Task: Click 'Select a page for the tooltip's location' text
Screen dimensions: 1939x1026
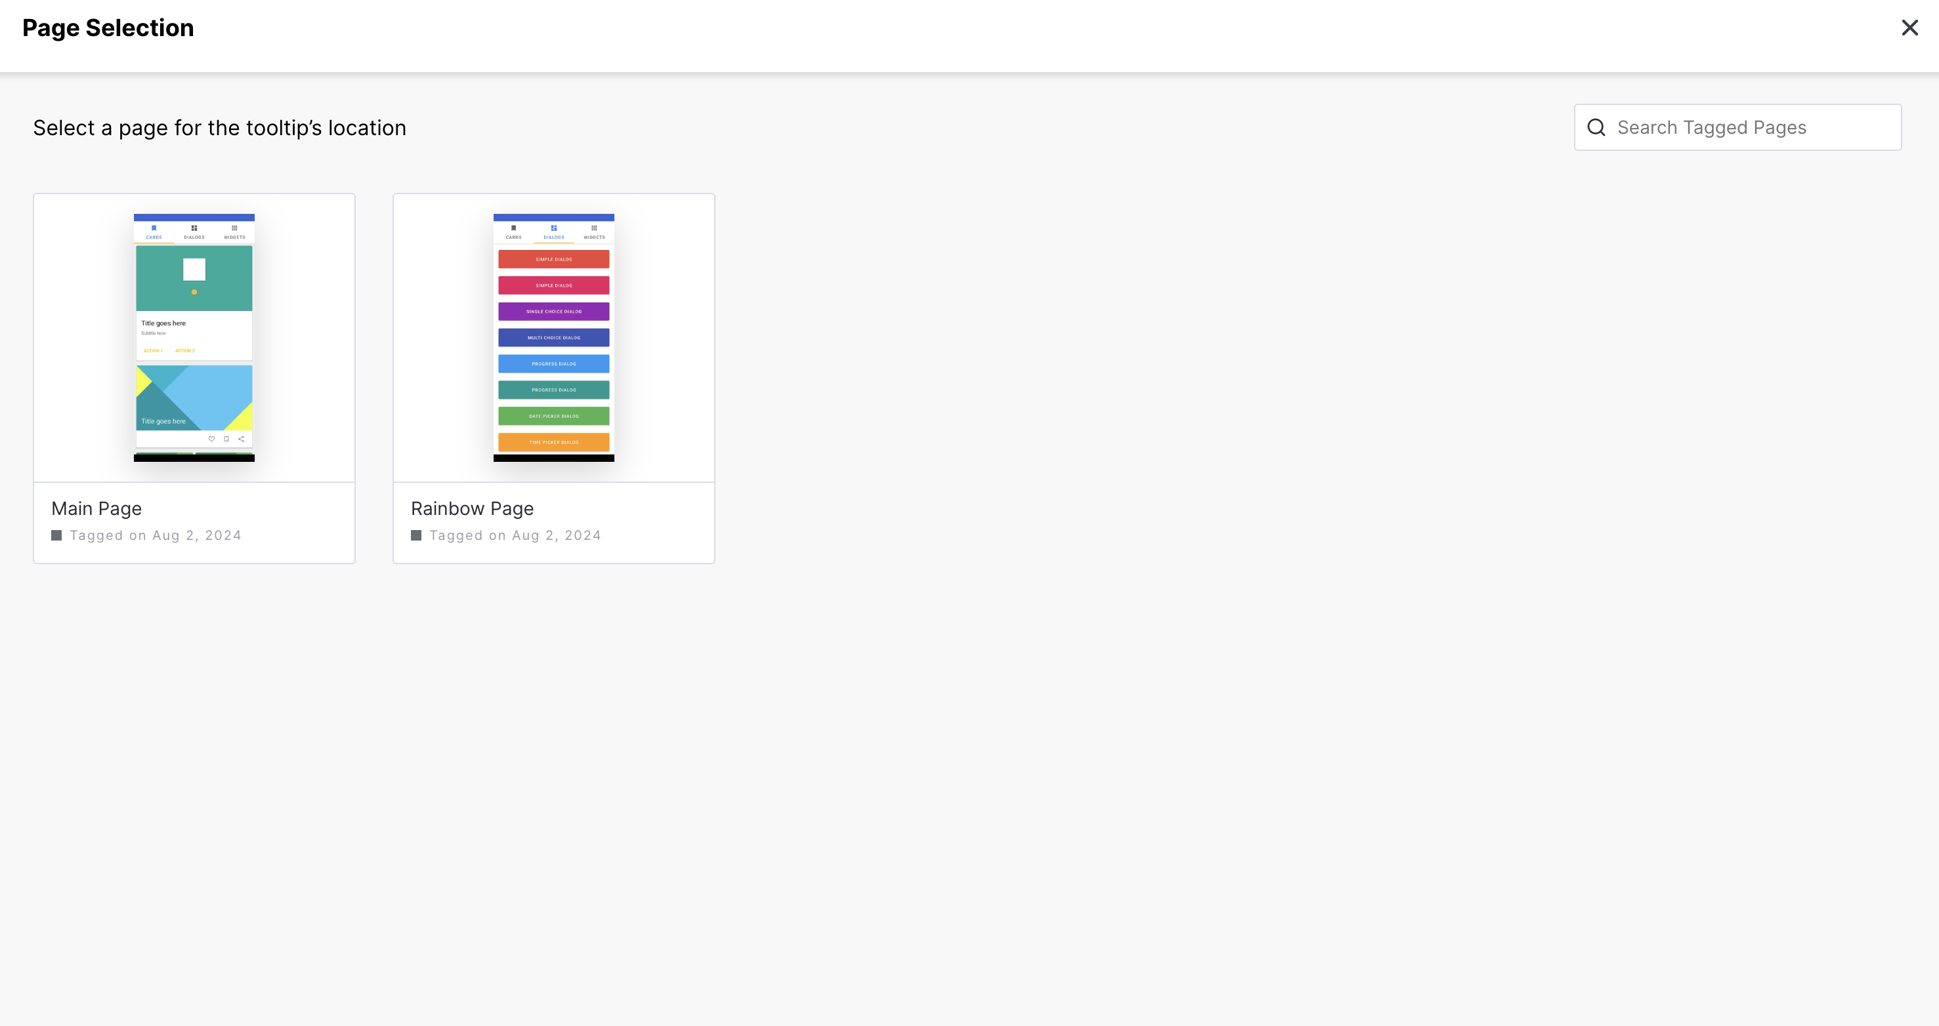Action: [x=220, y=128]
